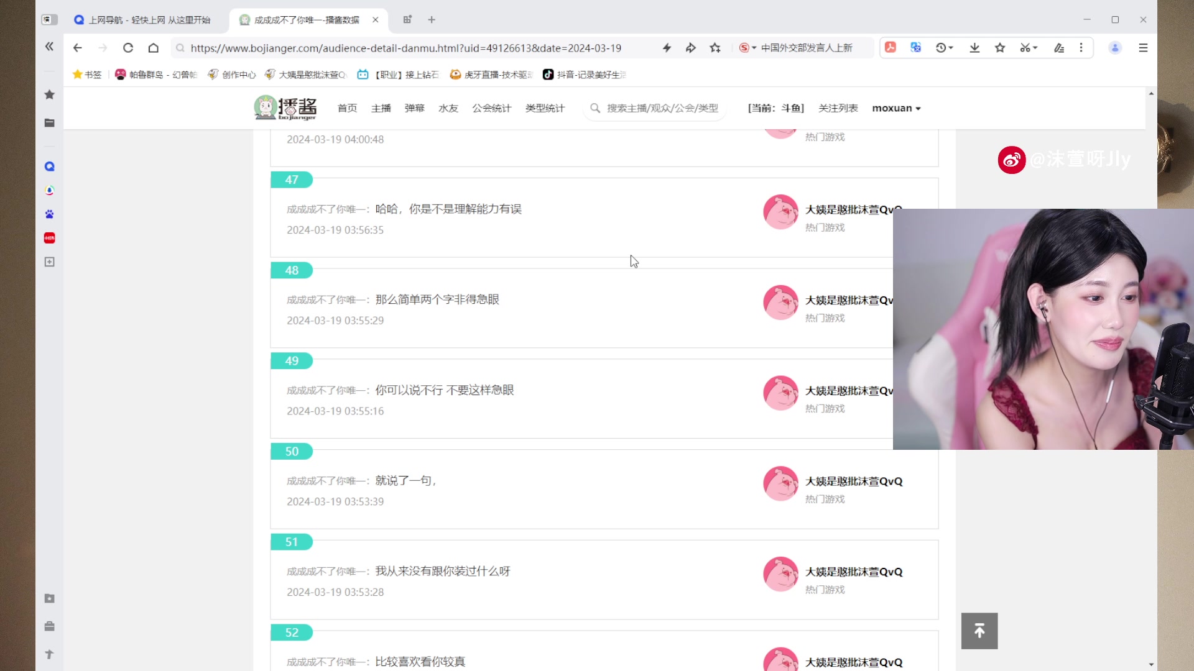The image size is (1194, 671).
Task: Expand the moxuan user dropdown
Action: [896, 108]
